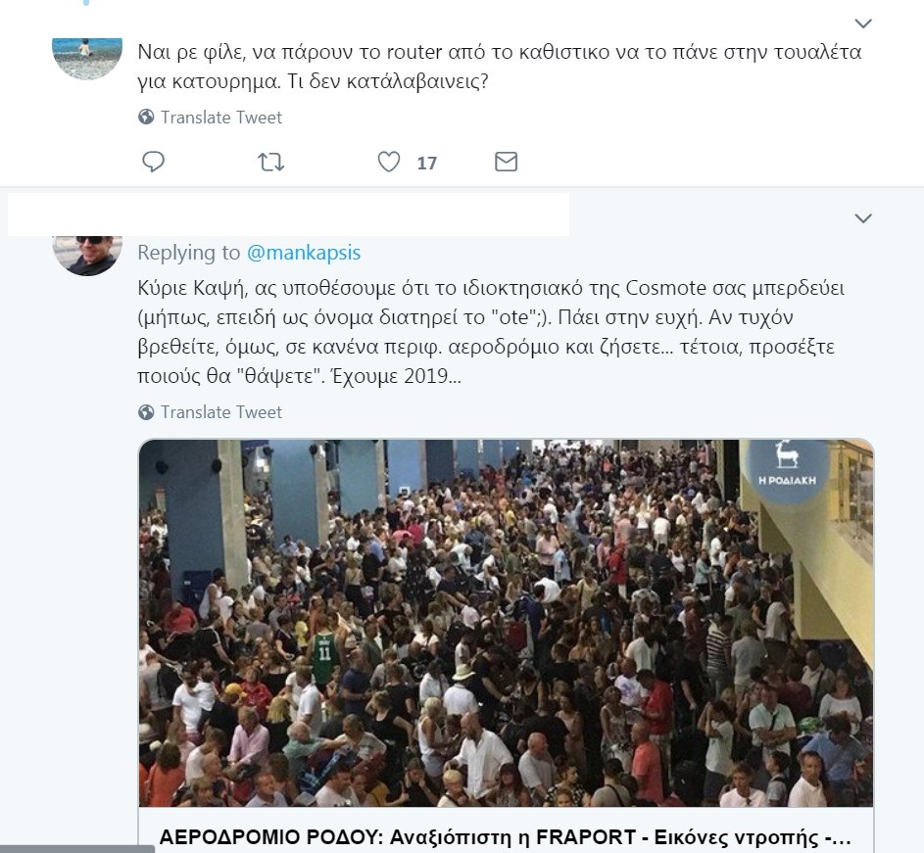Click the horizontal scrollbar thumb at bottom
Viewport: 924px width, 853px height.
point(77,849)
